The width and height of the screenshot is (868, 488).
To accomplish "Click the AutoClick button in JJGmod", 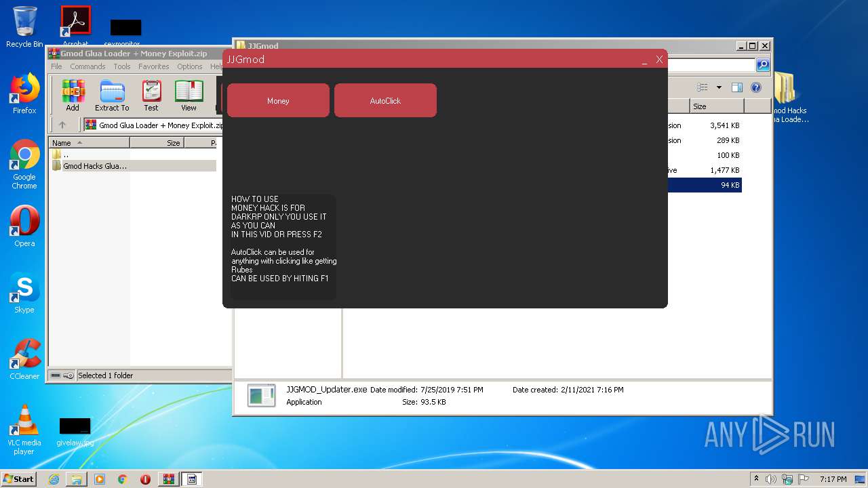I will click(x=385, y=100).
